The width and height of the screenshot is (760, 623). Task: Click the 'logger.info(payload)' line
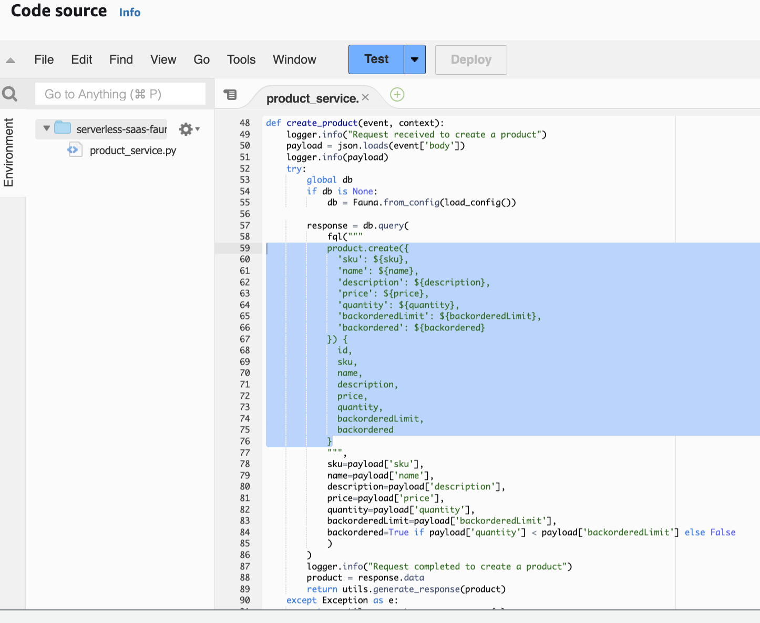pyautogui.click(x=337, y=157)
